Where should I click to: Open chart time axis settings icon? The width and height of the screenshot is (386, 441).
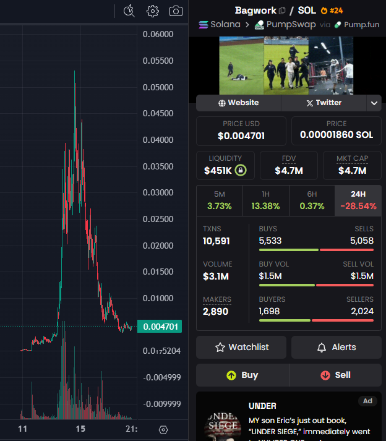[163, 430]
